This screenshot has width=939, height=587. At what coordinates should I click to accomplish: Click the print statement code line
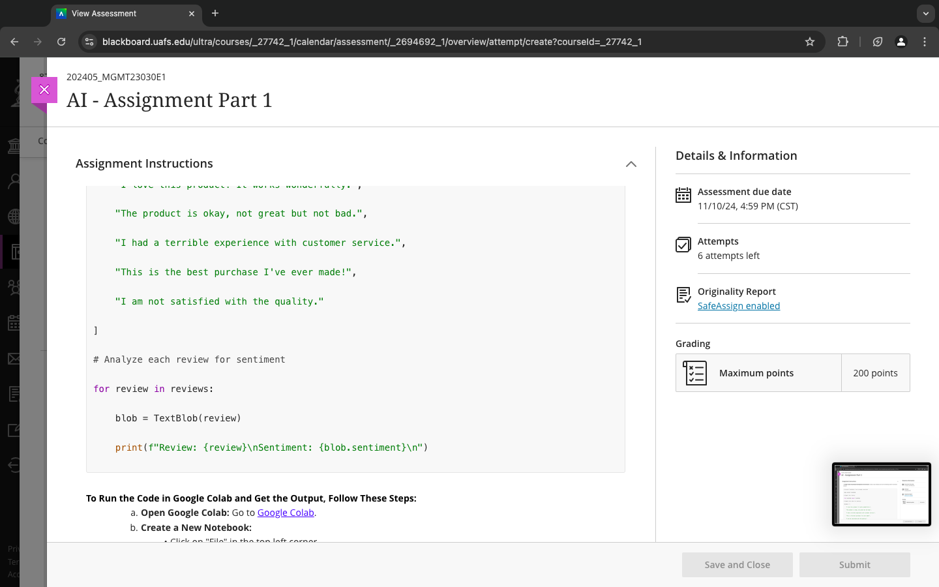click(x=271, y=447)
